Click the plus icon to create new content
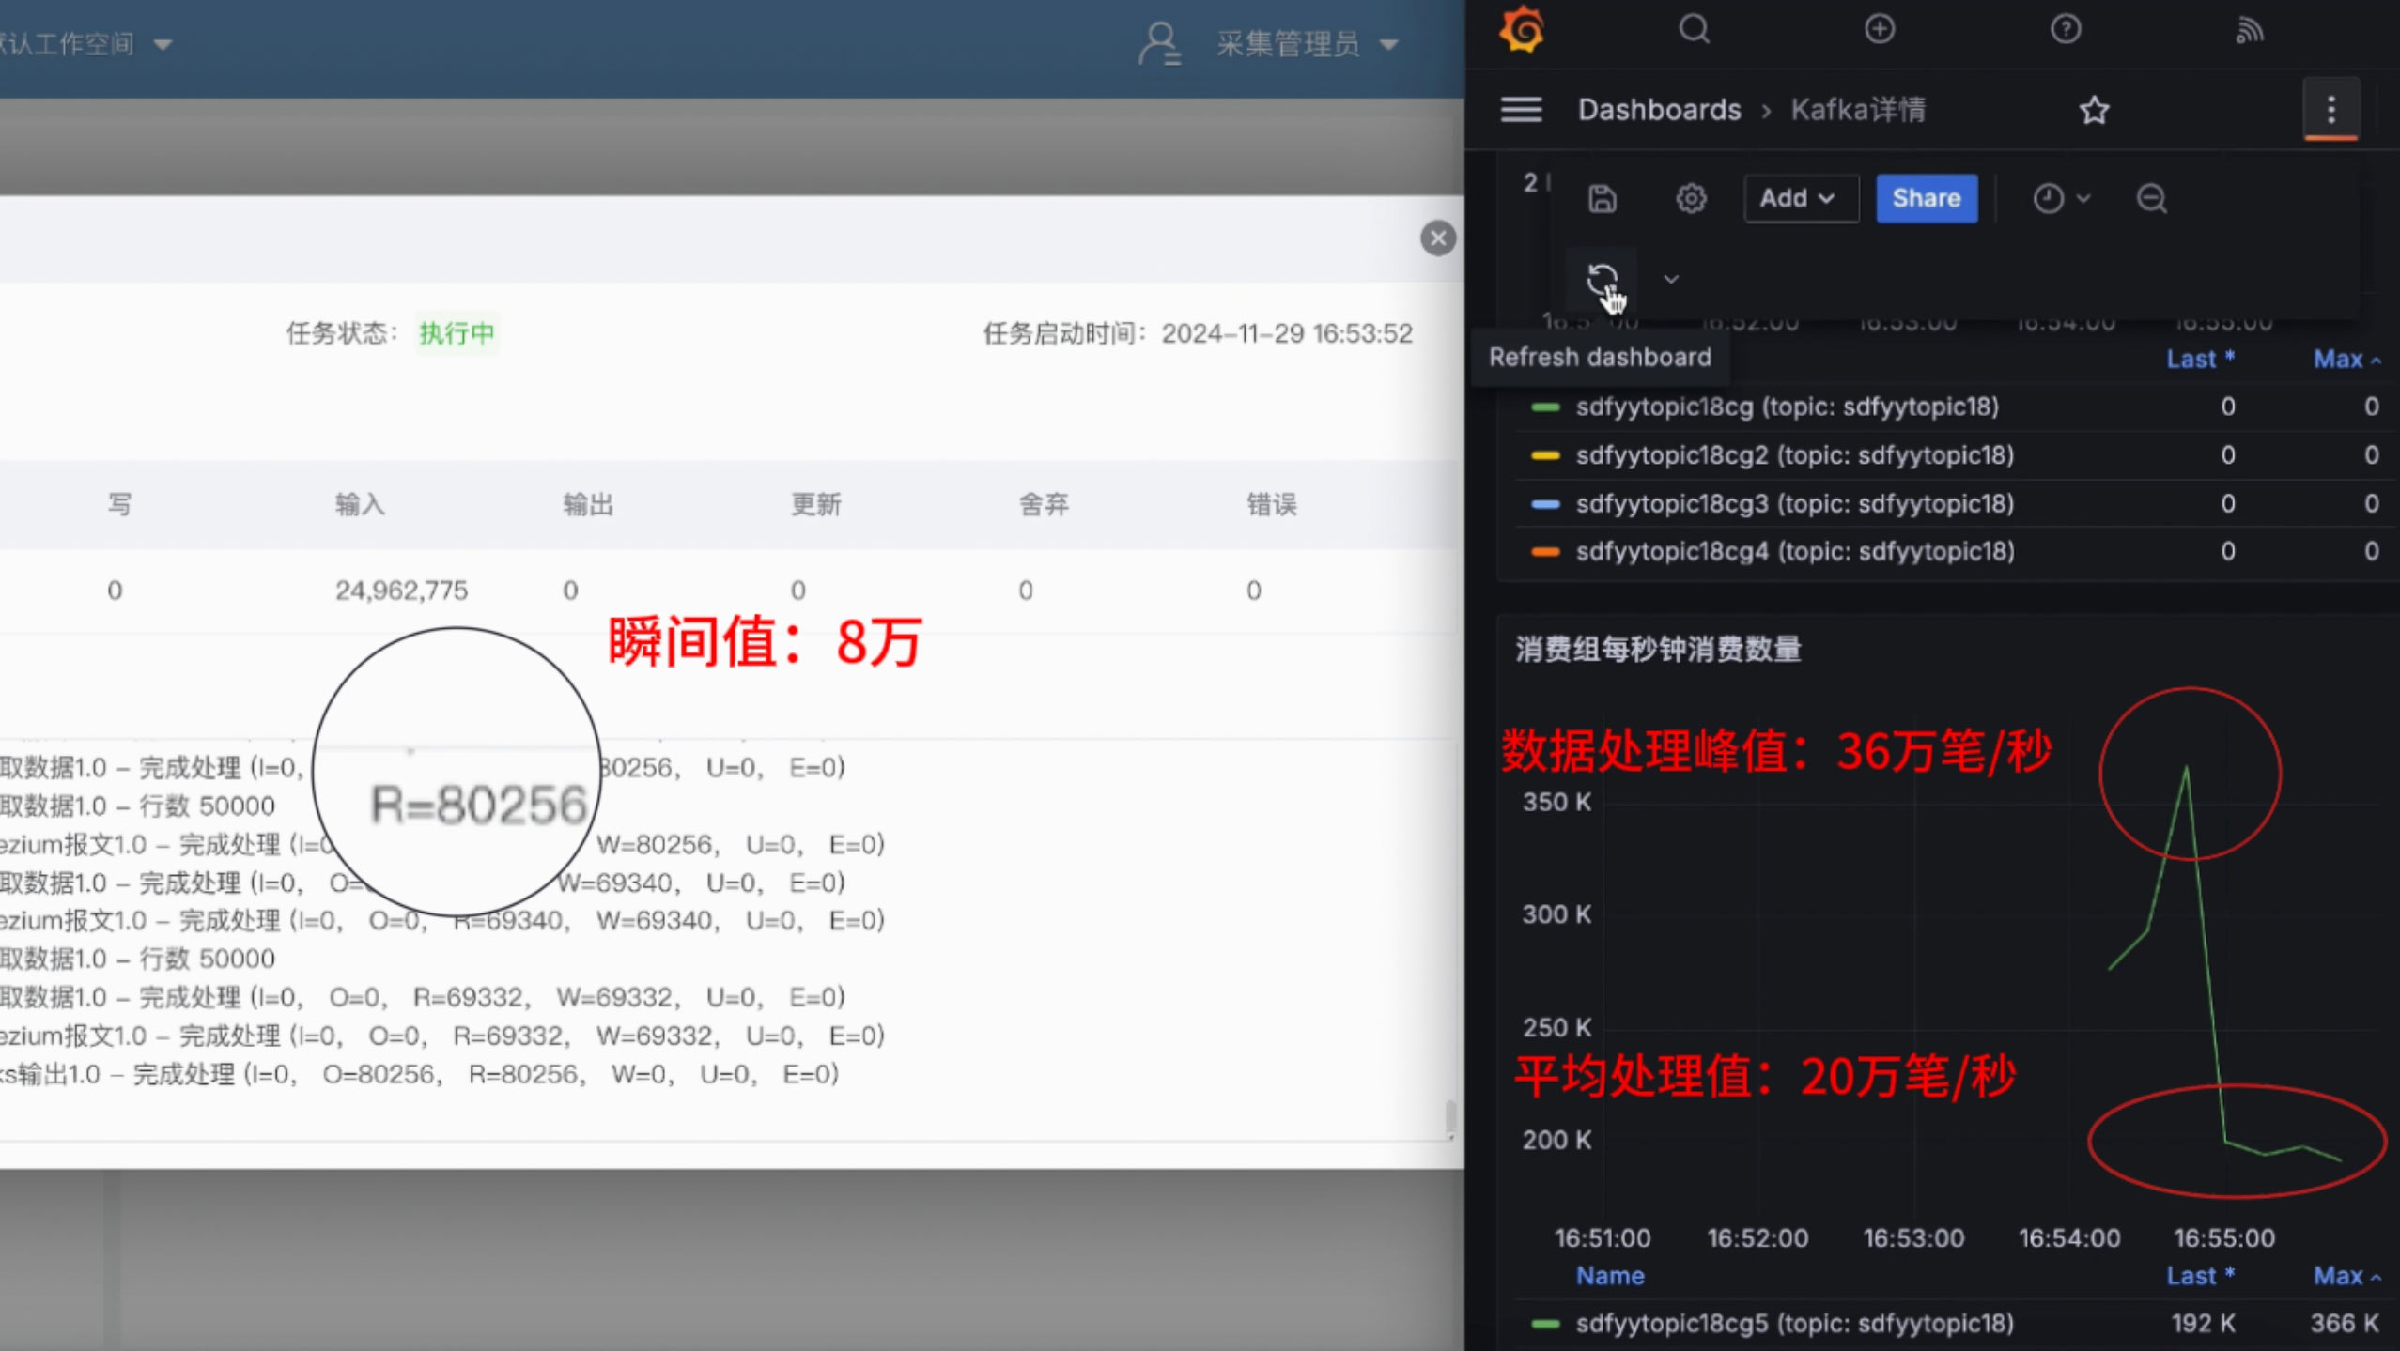This screenshot has width=2400, height=1351. pyautogui.click(x=1879, y=30)
